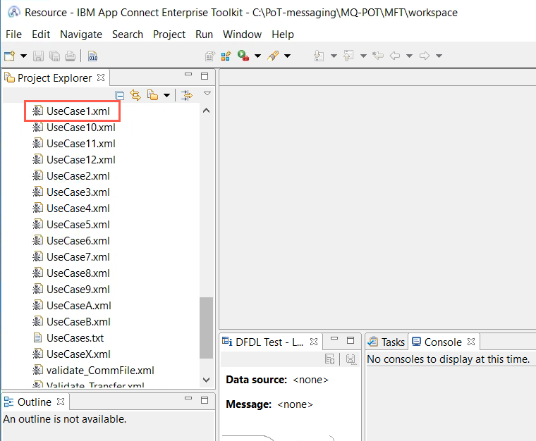The image size is (536, 441).
Task: Click the Run/Debug launch icon
Action: [243, 56]
